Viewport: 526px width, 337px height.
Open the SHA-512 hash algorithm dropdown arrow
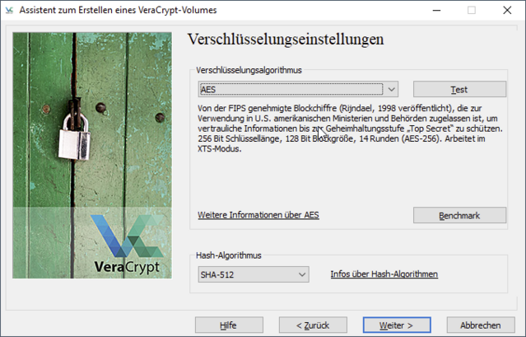pos(301,274)
